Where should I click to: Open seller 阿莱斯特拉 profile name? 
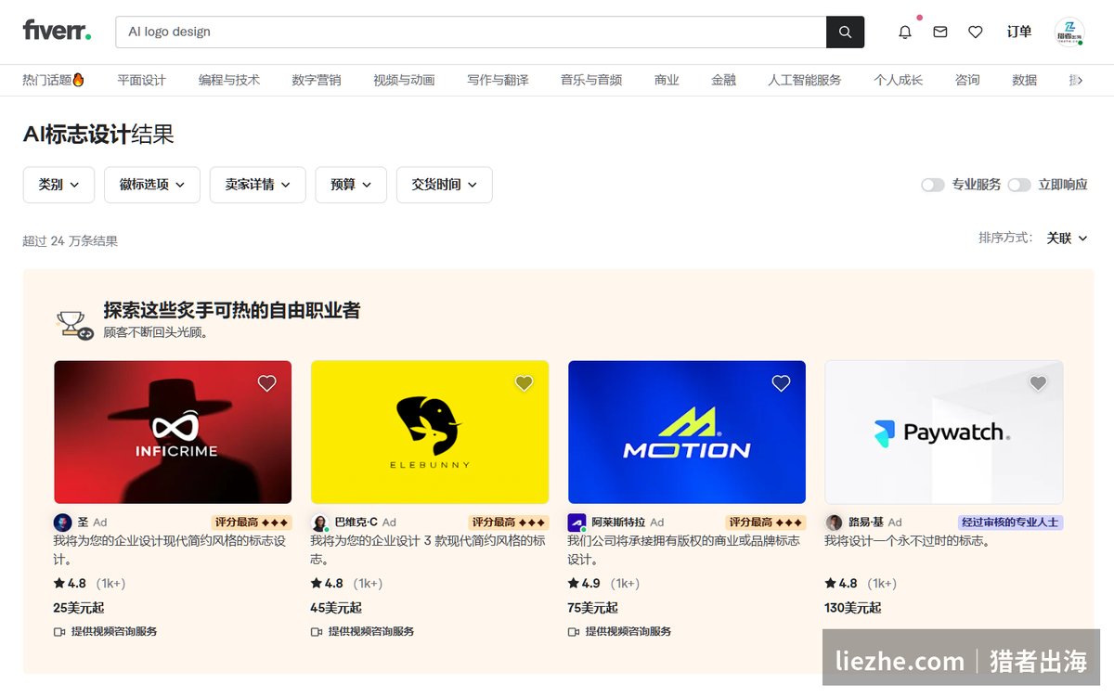point(618,523)
